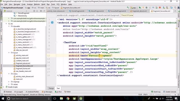The width and height of the screenshot is (180, 101).
Task: Click ConstraintLayout breadcrumb above the editor
Action: 88,15
